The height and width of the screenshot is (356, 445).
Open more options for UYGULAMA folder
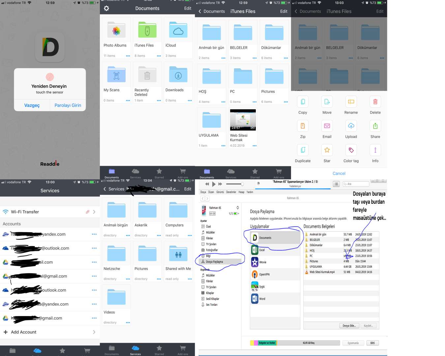coord(223,146)
